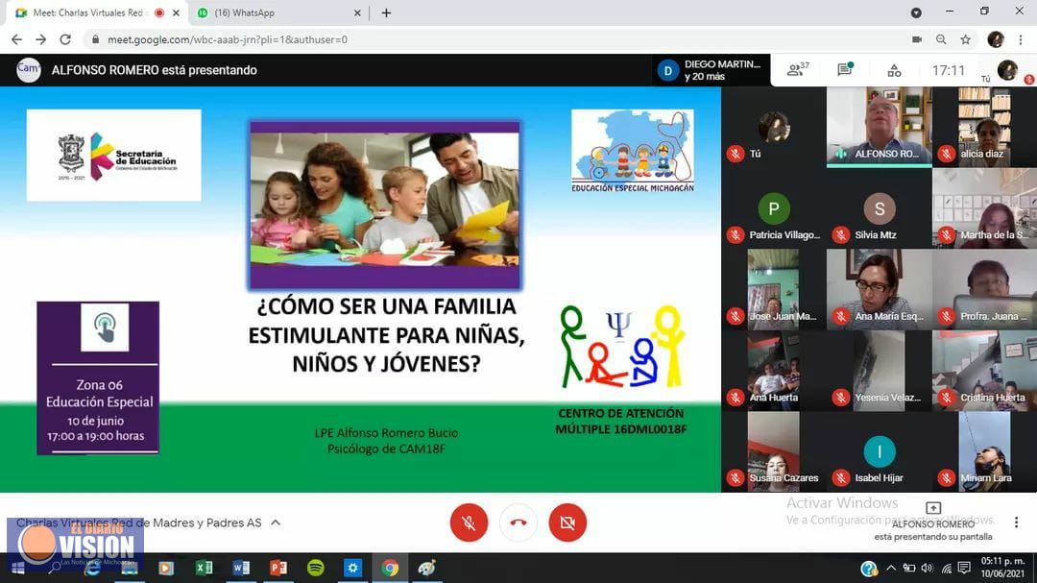Close the WhatsApp browser tab
This screenshot has width=1037, height=583.
(x=357, y=12)
